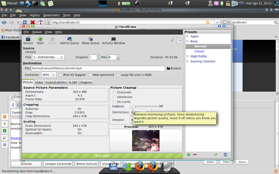Screen dimensions: 279x174
Task: Expand the Gaming Consoles presets group
Action: (x=187, y=61)
